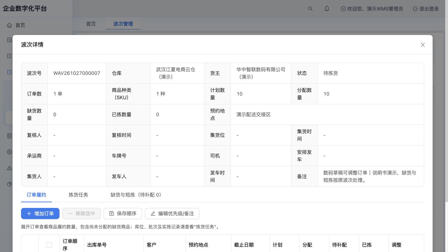The image size is (448, 252).
Task: Switch to the 首页 page tab
Action: tap(91, 24)
